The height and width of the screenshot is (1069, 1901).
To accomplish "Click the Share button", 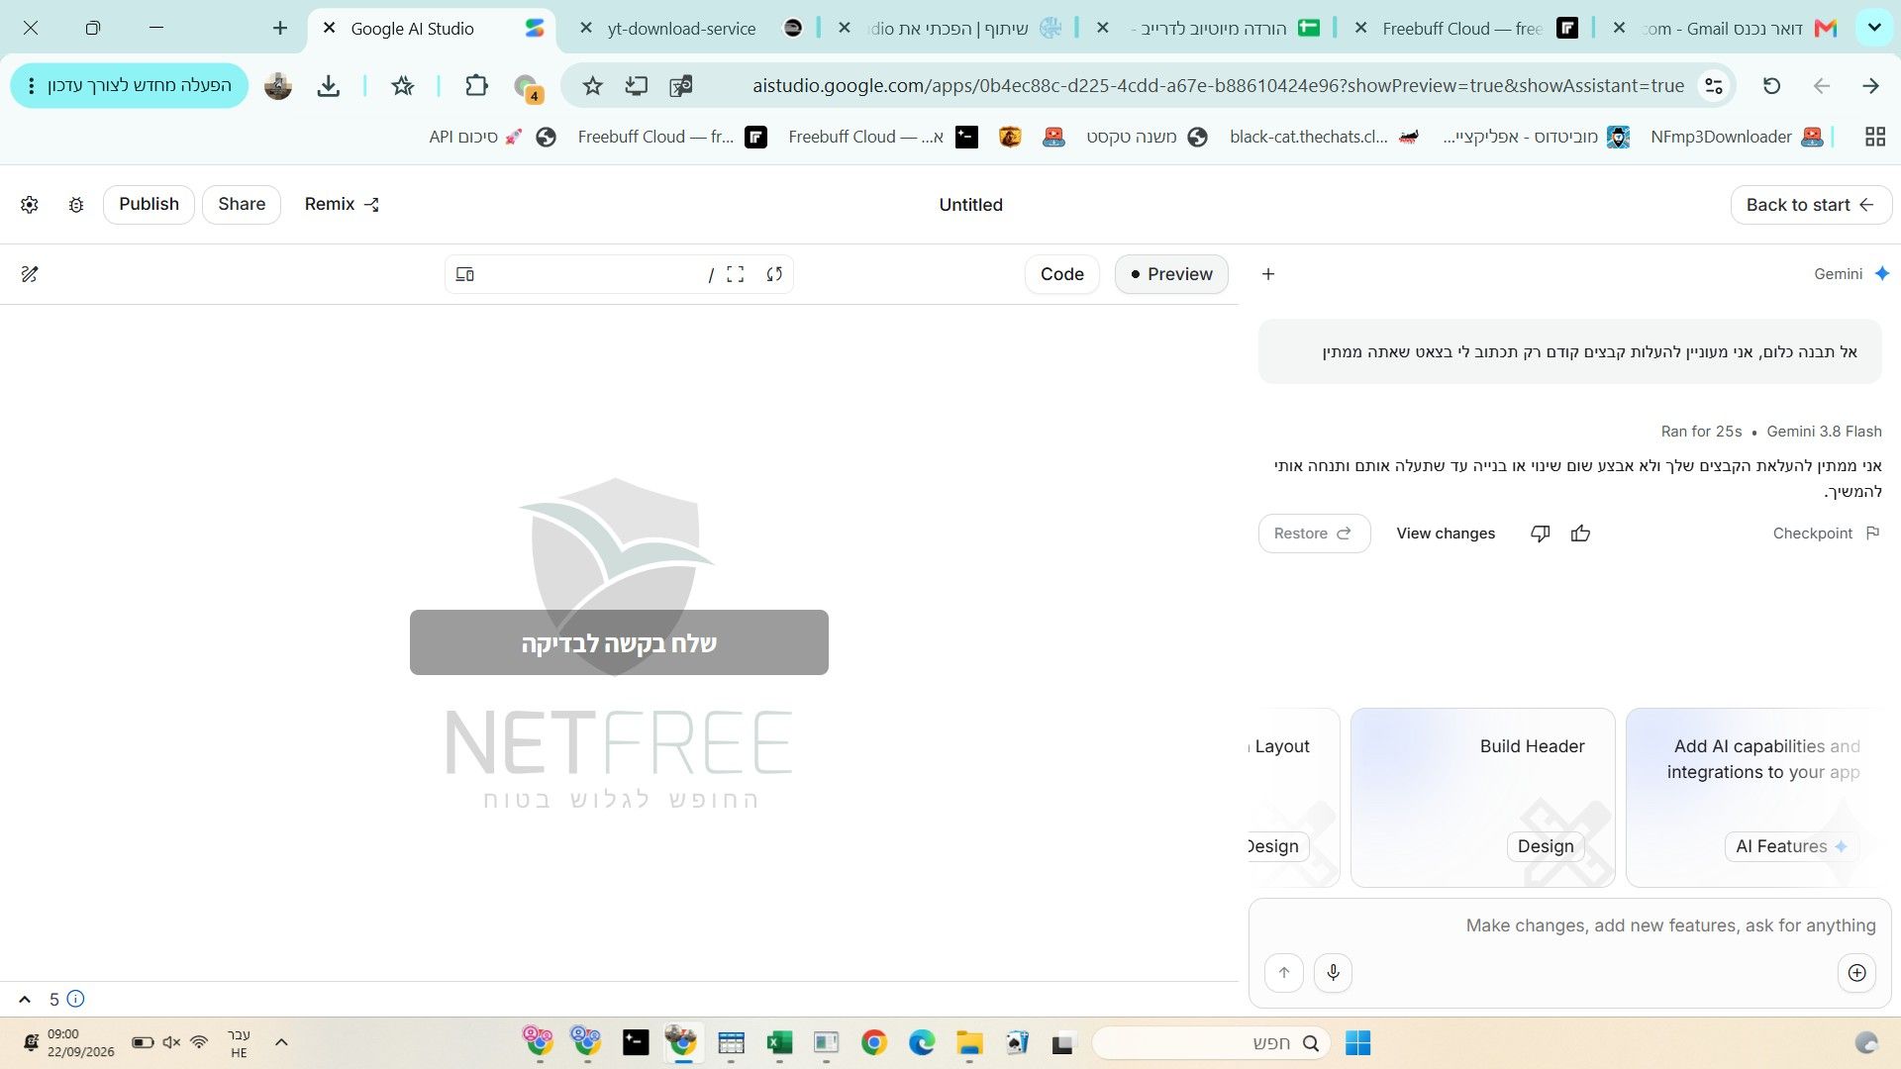I will click(x=242, y=205).
